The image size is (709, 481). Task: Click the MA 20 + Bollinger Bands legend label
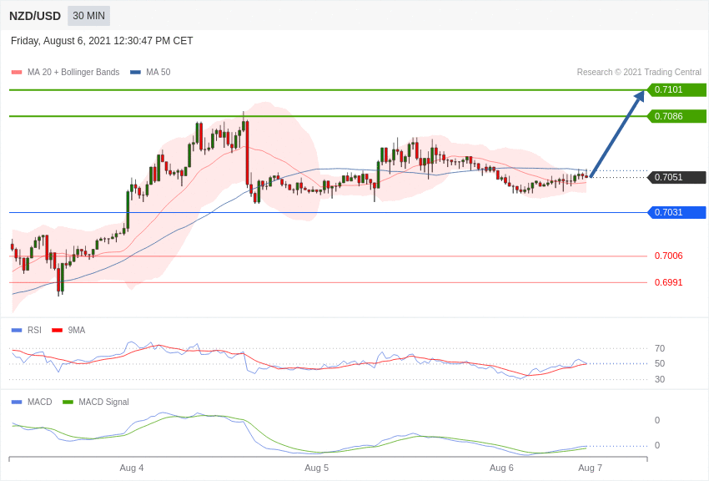click(x=73, y=72)
